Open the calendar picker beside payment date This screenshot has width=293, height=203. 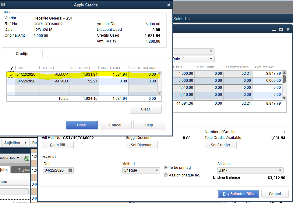tap(70, 170)
